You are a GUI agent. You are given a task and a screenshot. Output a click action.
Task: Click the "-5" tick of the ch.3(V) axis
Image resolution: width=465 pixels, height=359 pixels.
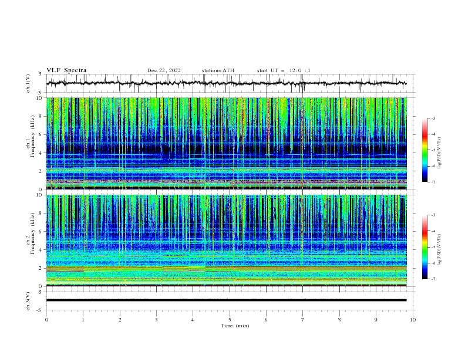tap(39, 310)
